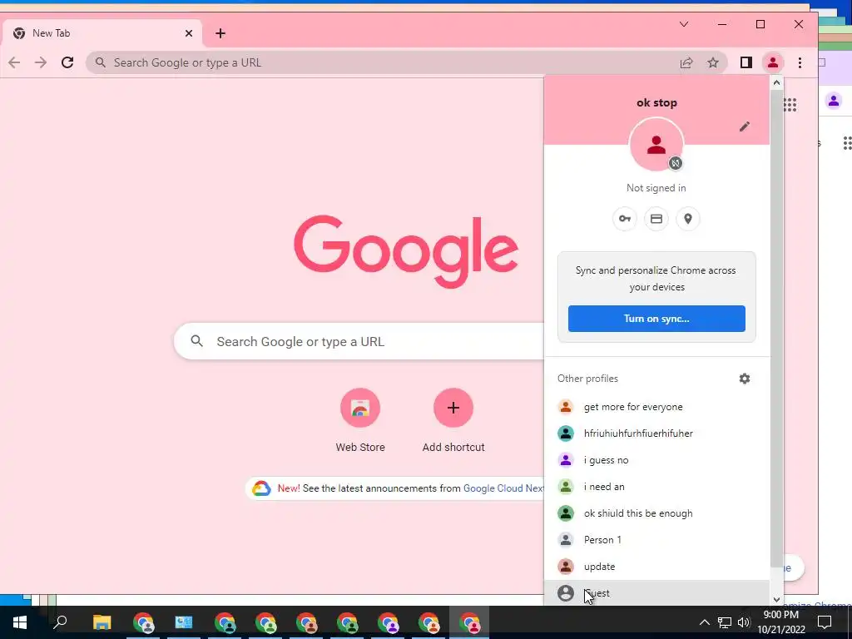Click the back navigation arrow
This screenshot has height=639, width=852.
point(14,62)
